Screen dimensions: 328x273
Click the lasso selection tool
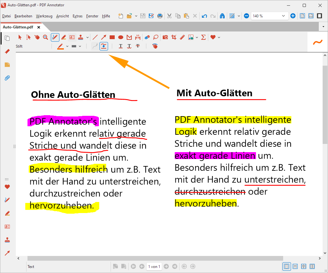click(x=155, y=37)
